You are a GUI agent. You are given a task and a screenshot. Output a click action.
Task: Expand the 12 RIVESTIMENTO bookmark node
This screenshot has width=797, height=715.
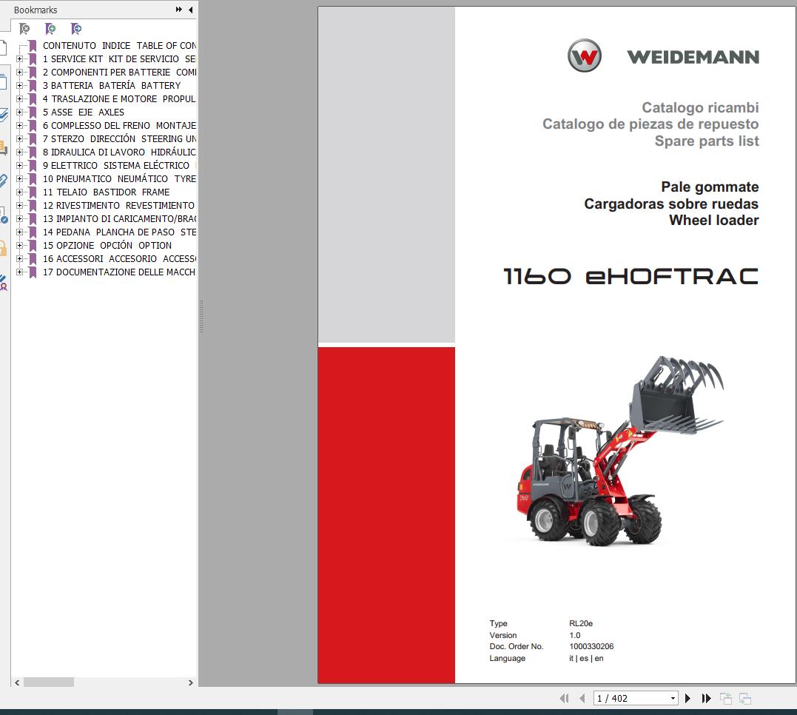point(19,206)
